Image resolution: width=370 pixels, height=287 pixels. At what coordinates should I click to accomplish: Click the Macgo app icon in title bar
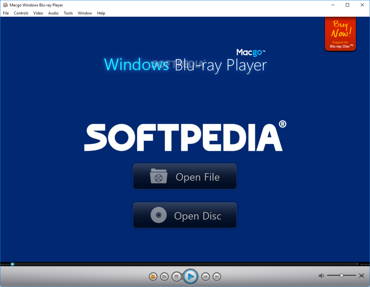point(5,5)
